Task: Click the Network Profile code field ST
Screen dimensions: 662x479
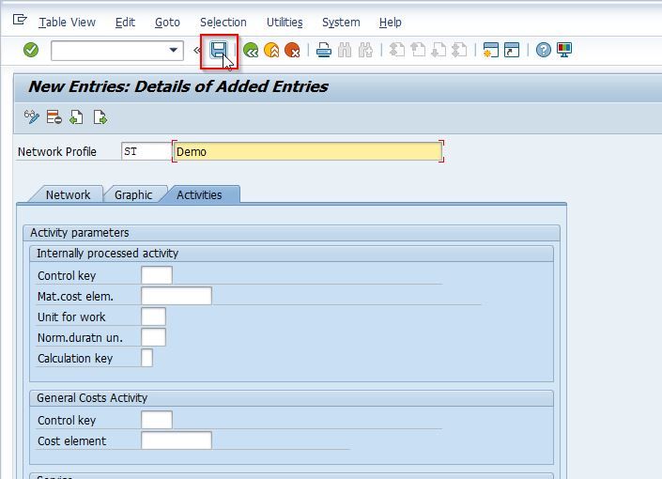Action: (x=146, y=151)
